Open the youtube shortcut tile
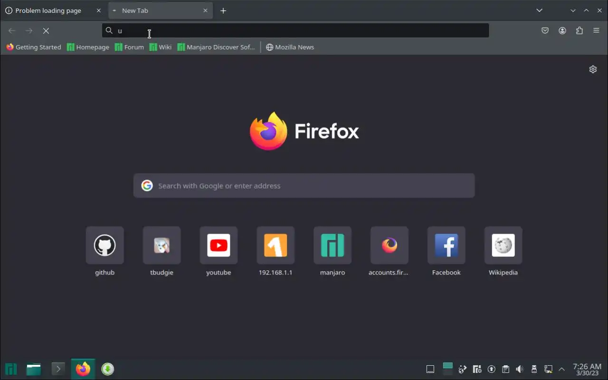Viewport: 608px width, 380px height. (x=218, y=252)
